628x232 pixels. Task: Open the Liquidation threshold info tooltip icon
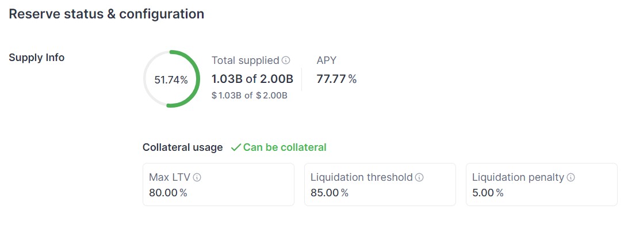(419, 178)
